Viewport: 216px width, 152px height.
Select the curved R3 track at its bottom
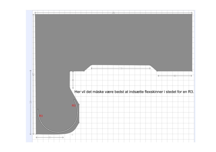(58, 132)
